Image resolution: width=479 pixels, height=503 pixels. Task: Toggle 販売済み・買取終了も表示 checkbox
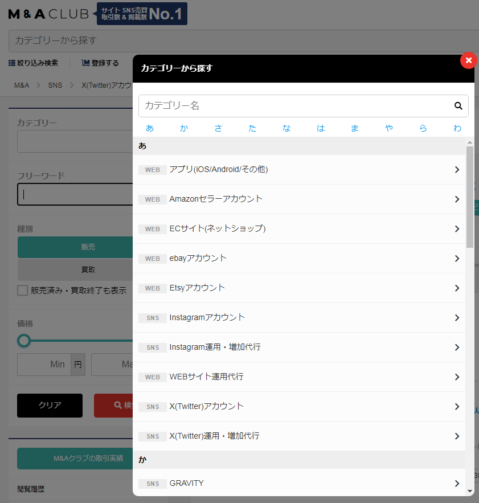click(x=23, y=291)
